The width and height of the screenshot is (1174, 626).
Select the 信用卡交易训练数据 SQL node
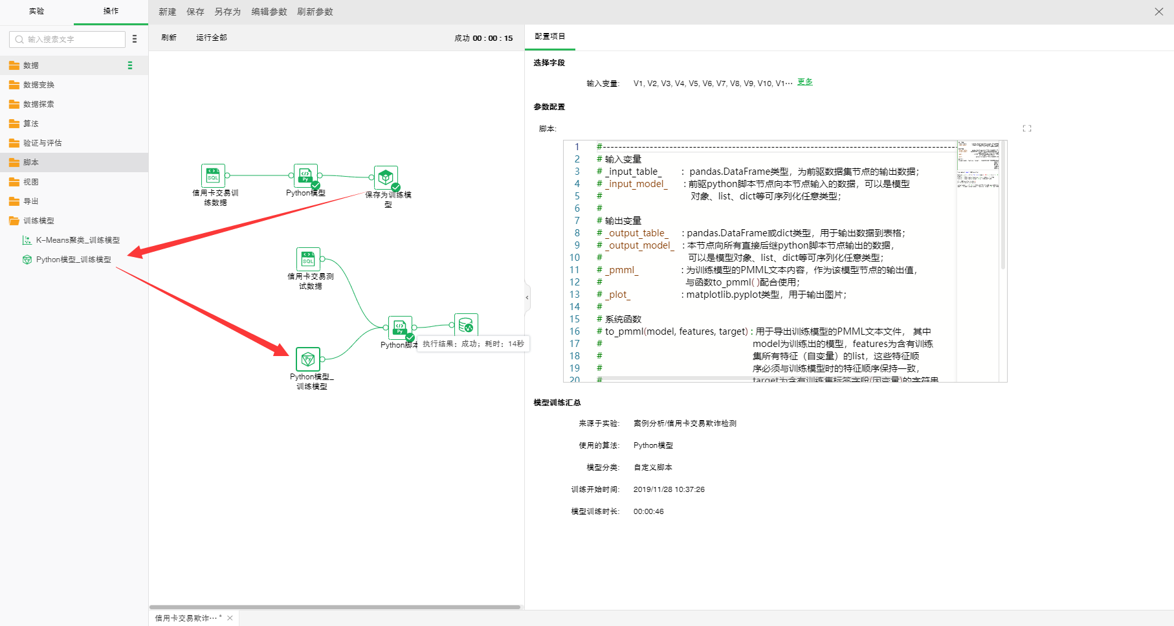213,175
